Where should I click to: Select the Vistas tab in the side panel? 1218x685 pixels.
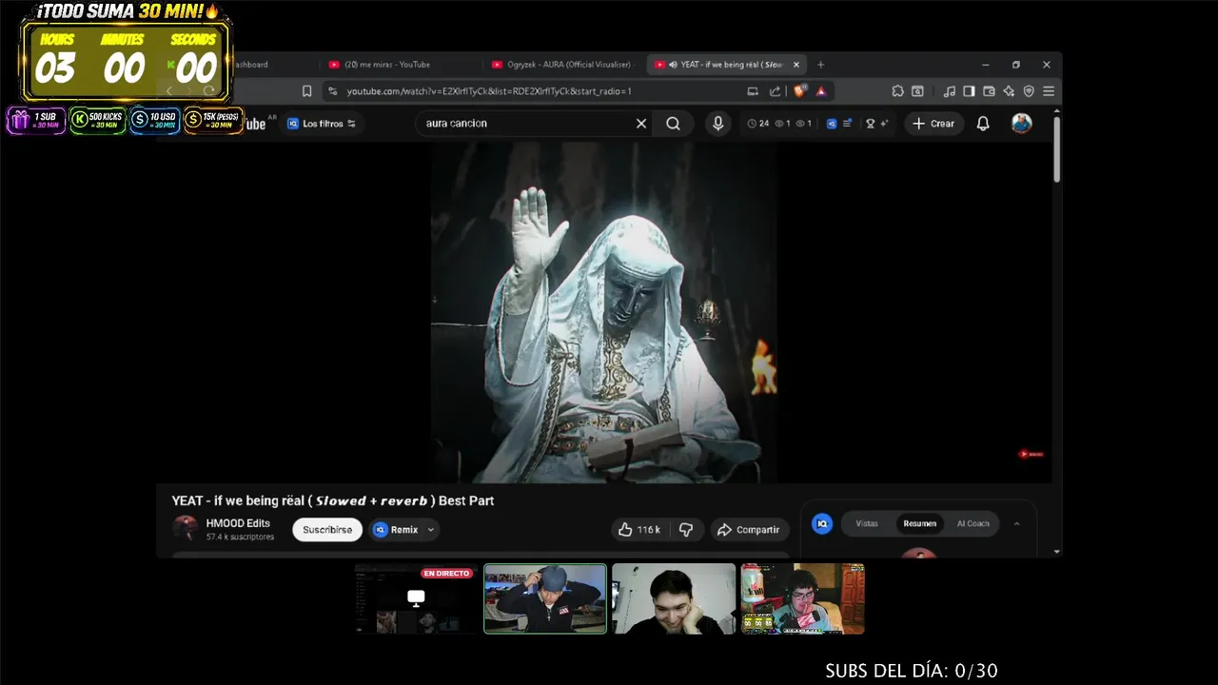point(867,523)
